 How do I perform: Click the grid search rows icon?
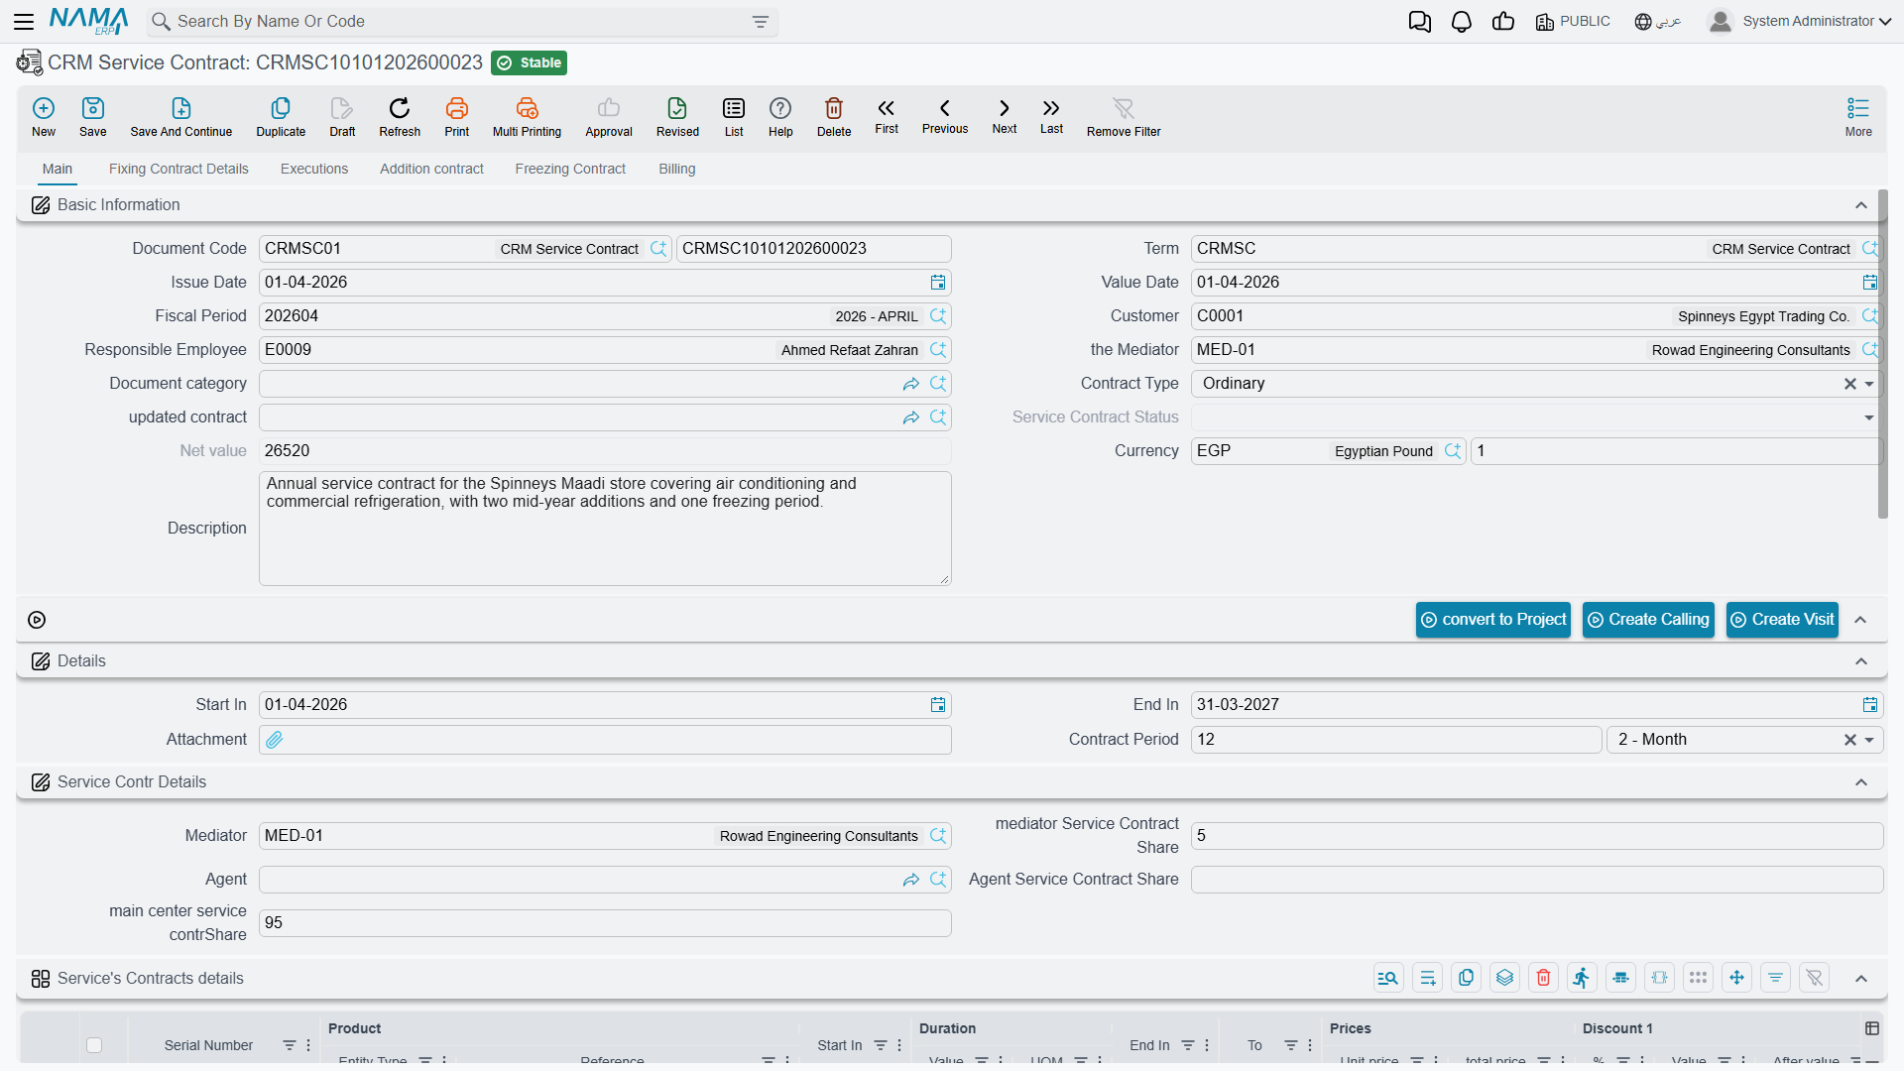1388,978
